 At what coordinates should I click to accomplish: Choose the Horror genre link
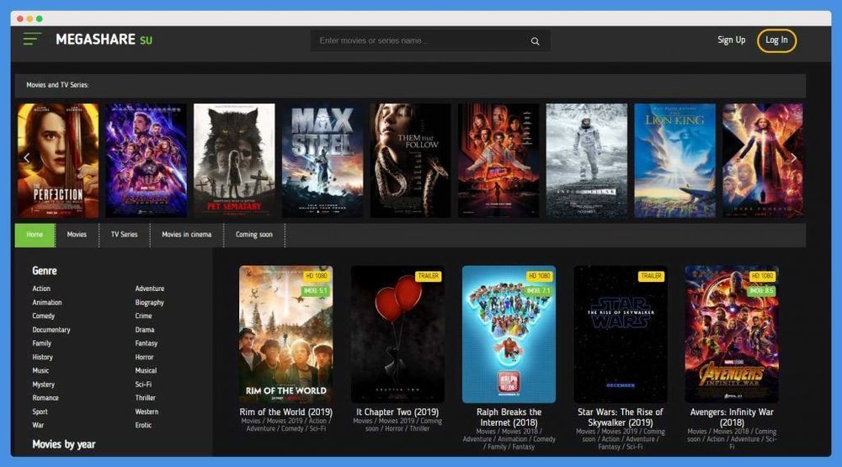click(x=145, y=357)
